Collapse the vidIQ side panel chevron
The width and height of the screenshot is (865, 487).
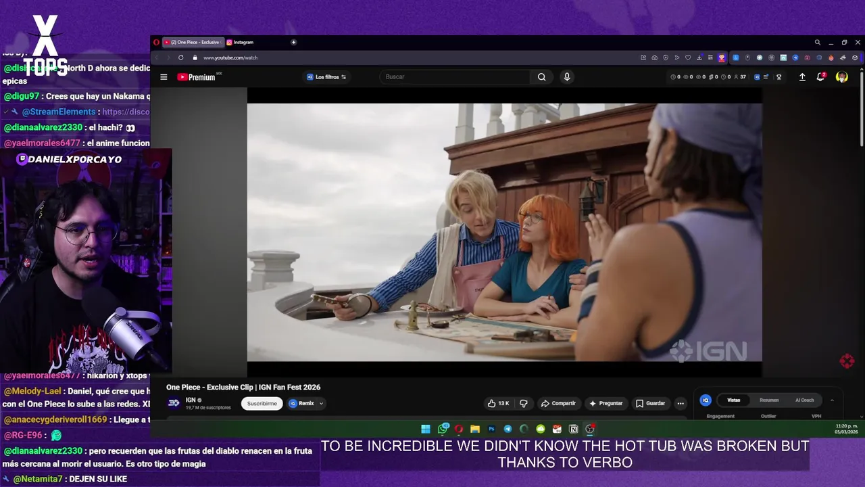click(x=832, y=400)
